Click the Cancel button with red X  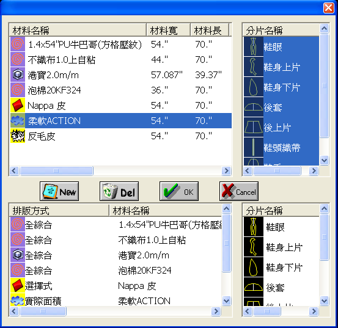[x=239, y=191]
